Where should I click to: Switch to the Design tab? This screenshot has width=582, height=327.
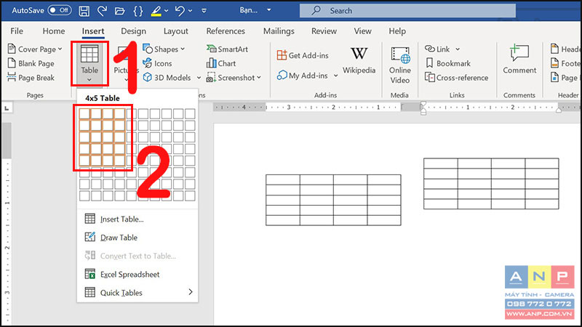[x=133, y=31]
